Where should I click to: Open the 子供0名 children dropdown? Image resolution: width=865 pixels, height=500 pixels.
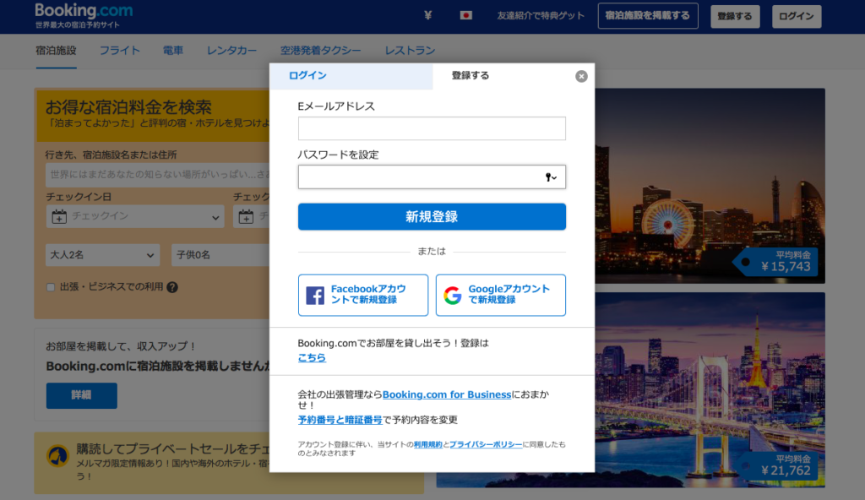[220, 255]
